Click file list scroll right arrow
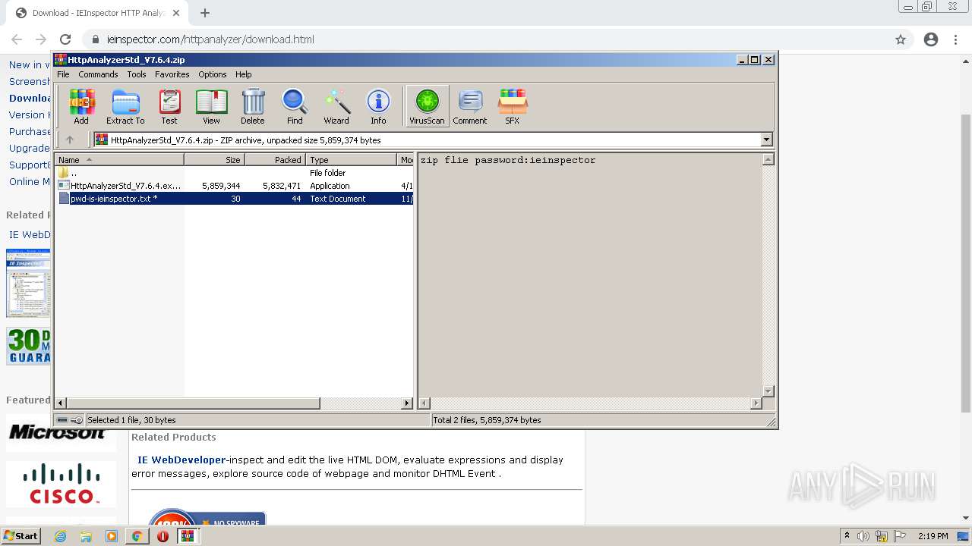The height and width of the screenshot is (546, 972). [407, 403]
